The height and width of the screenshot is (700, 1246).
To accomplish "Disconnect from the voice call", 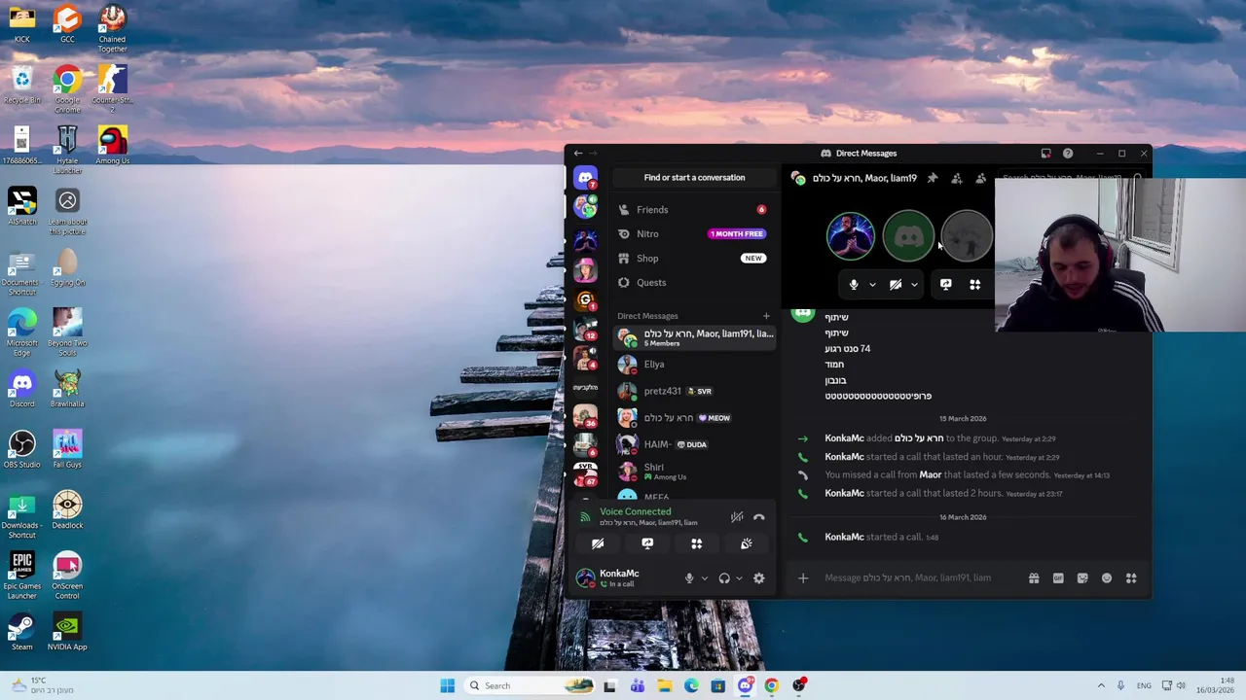I will coord(758,517).
